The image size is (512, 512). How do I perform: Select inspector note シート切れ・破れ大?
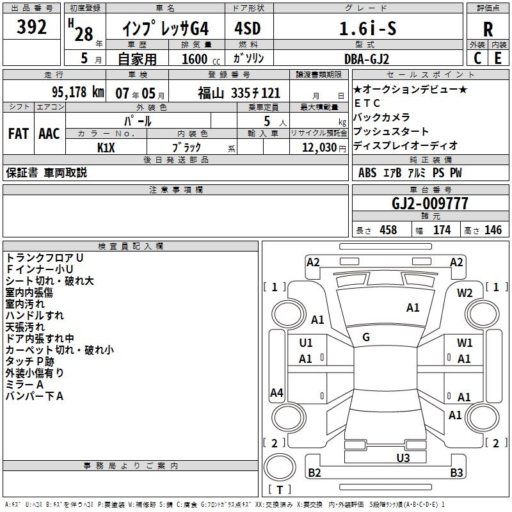click(x=50, y=281)
